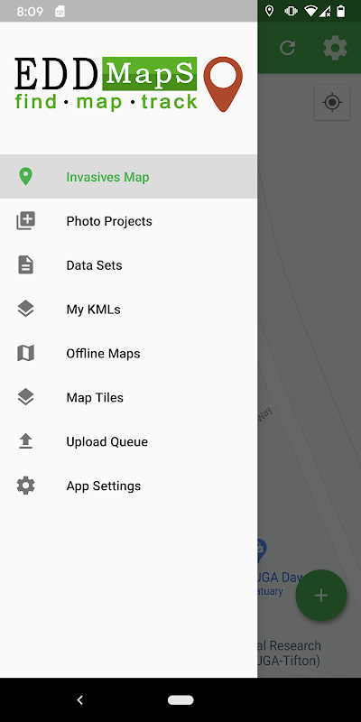Open settings via top-right gear icon
Viewport: 361px width, 722px height.
335,48
